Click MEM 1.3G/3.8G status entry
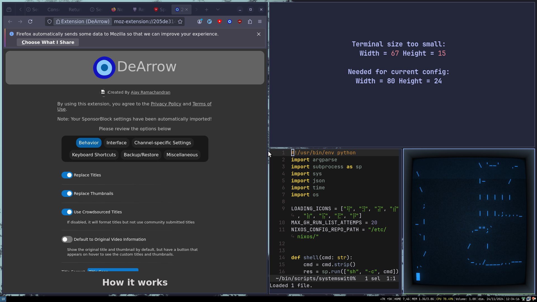The width and height of the screenshot is (537, 302). pyautogui.click(x=423, y=299)
